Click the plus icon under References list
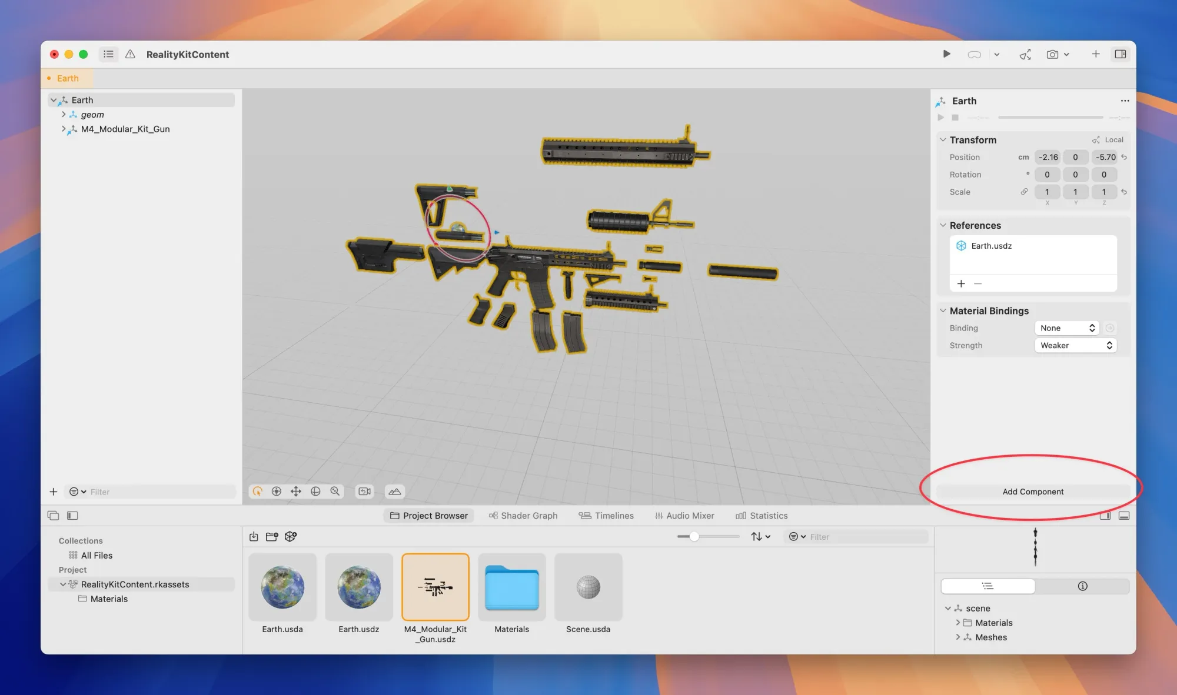This screenshot has height=695, width=1177. click(961, 283)
